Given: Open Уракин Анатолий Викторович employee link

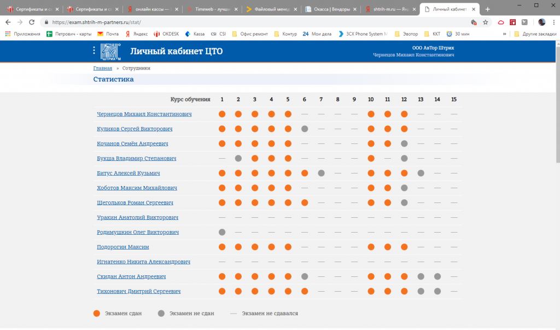Looking at the screenshot, I should coord(137,217).
